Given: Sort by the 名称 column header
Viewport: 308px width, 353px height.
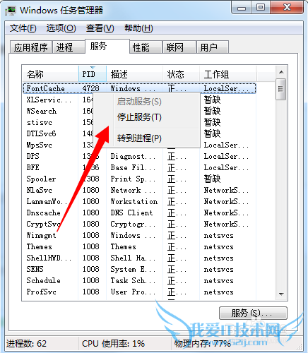Looking at the screenshot, I should [50, 74].
